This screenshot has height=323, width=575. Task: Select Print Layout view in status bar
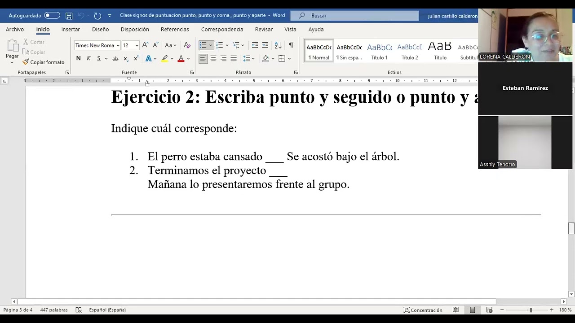coord(473,310)
